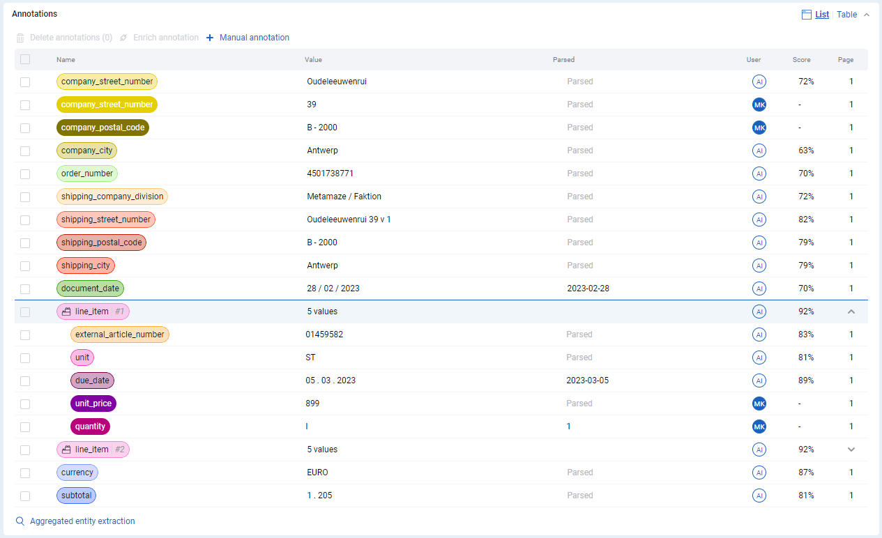Click the line_item #2 label tag
This screenshot has width=882, height=538.
[x=93, y=449]
